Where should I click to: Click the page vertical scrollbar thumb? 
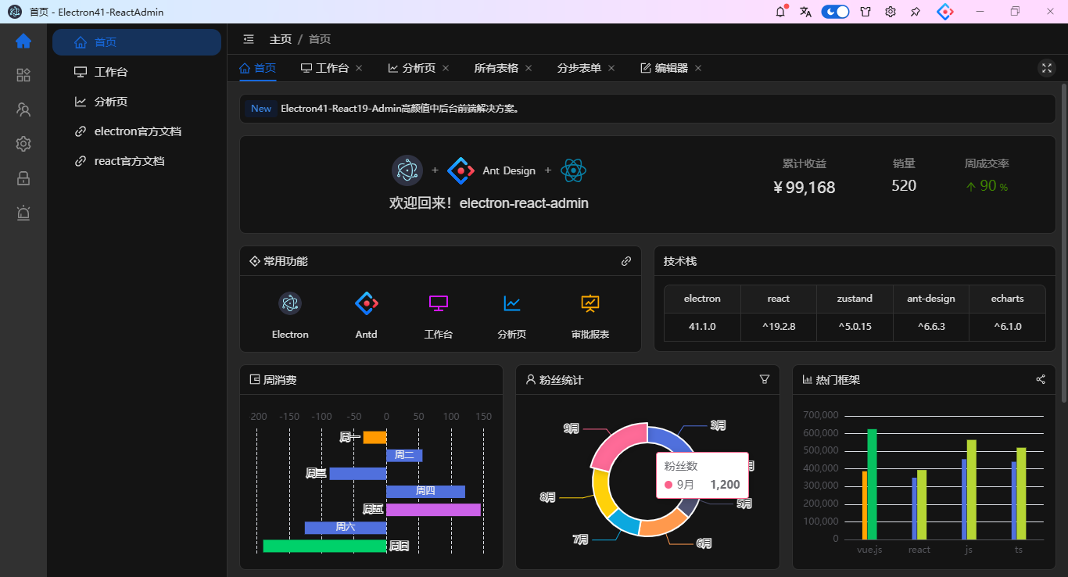point(1063,242)
